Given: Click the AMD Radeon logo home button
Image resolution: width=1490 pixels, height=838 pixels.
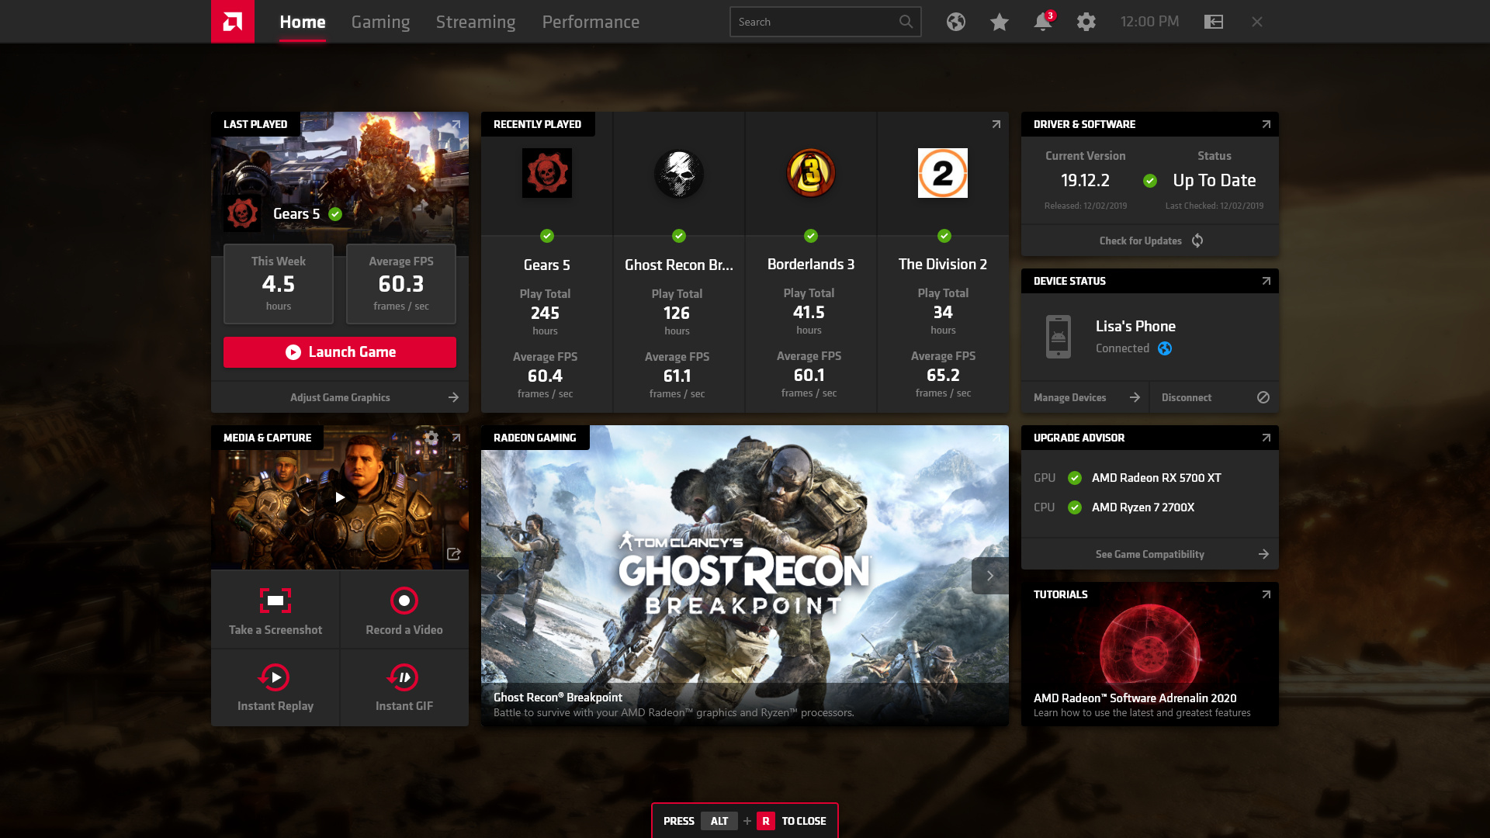Looking at the screenshot, I should pos(232,22).
